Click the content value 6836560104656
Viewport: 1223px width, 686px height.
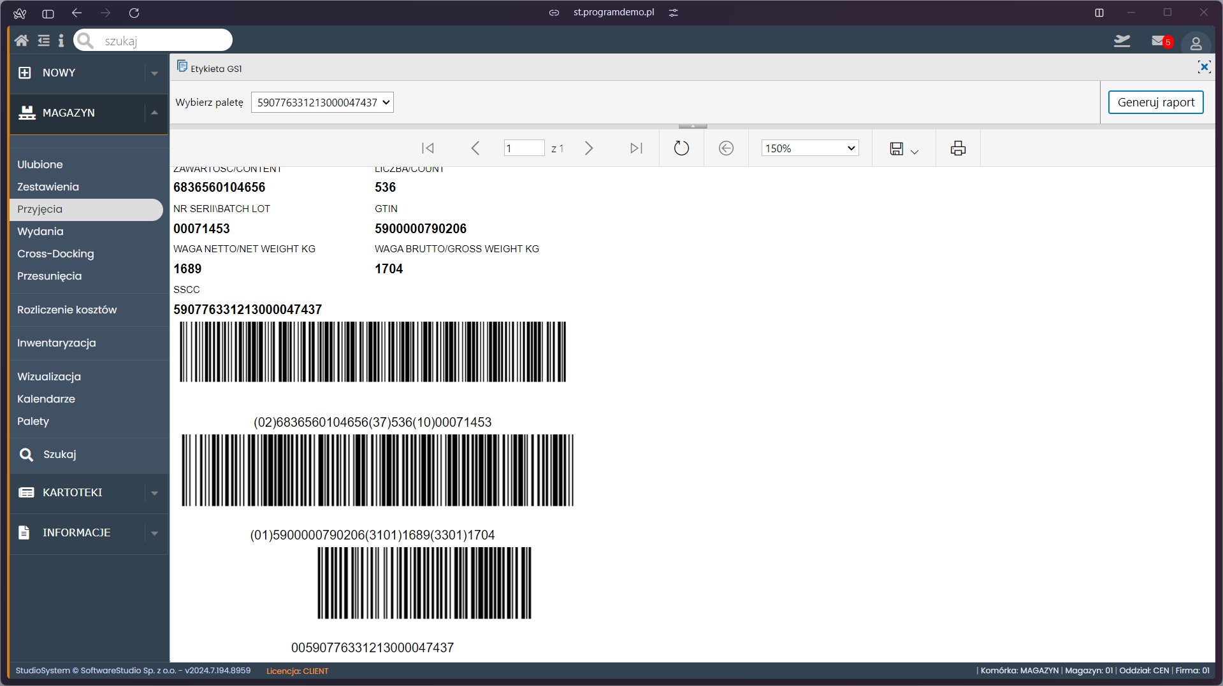tap(219, 187)
